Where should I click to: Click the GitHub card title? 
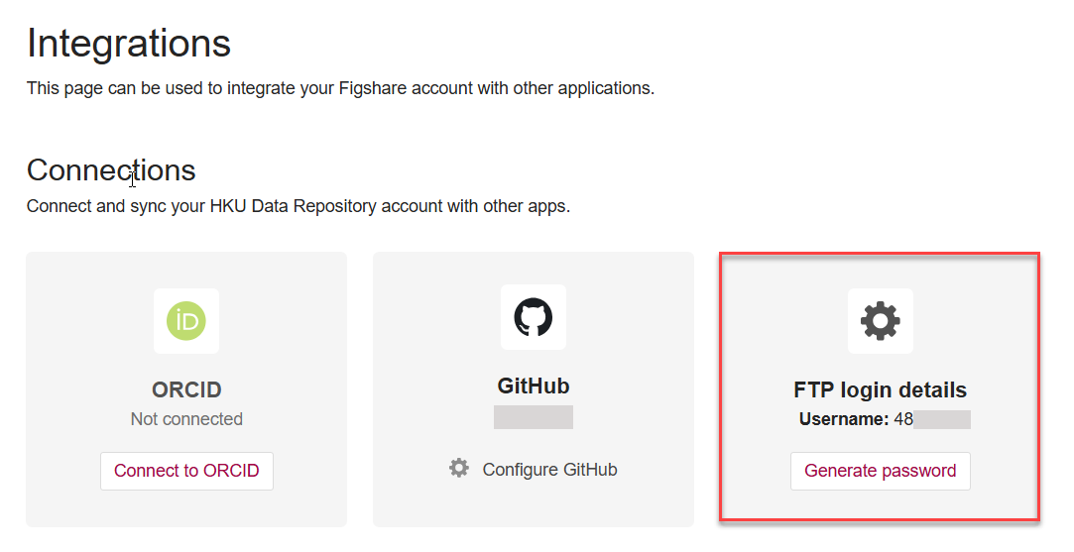pyautogui.click(x=533, y=386)
